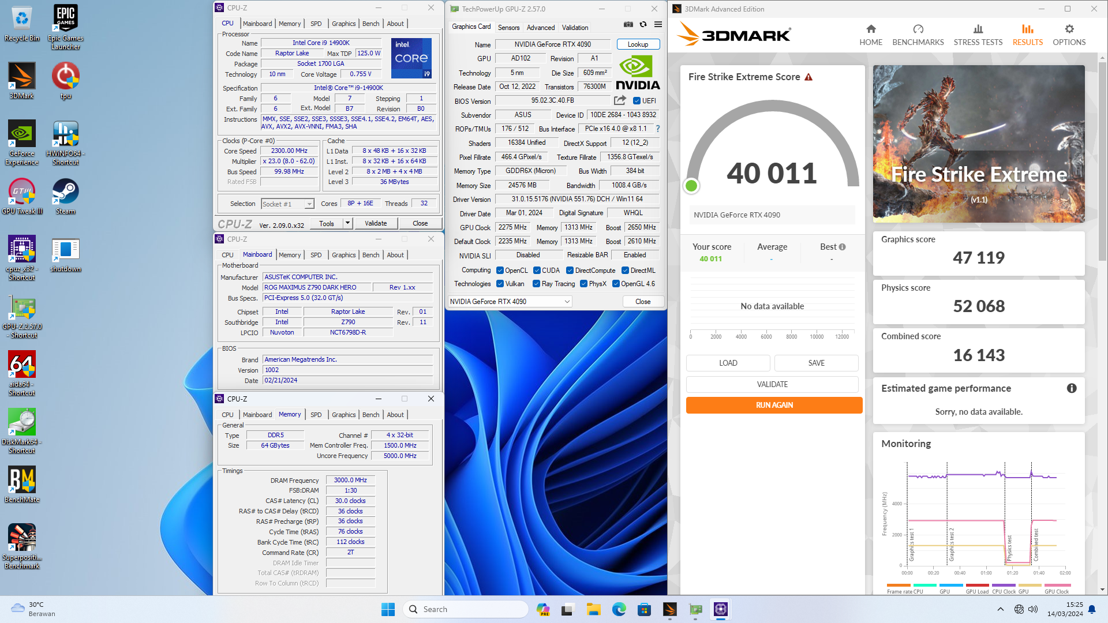Toggle the DirectCompute checkbox

coord(570,270)
